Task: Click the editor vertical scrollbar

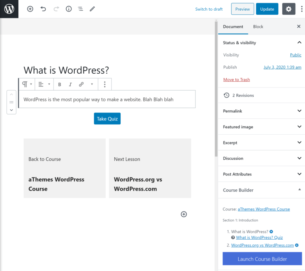Action: [x=216, y=88]
